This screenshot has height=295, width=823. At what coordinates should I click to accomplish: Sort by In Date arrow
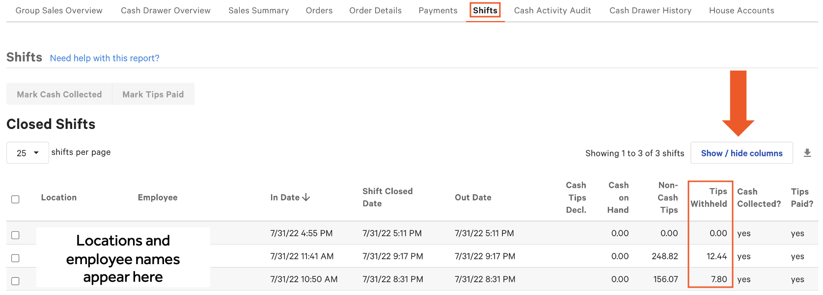pyautogui.click(x=306, y=197)
